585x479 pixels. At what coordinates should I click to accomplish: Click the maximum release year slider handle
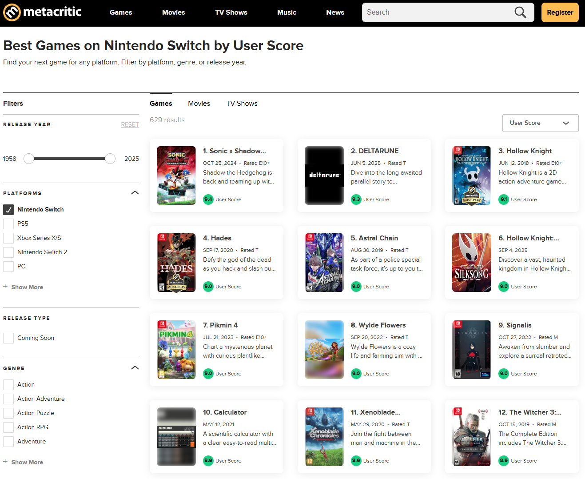pyautogui.click(x=110, y=159)
